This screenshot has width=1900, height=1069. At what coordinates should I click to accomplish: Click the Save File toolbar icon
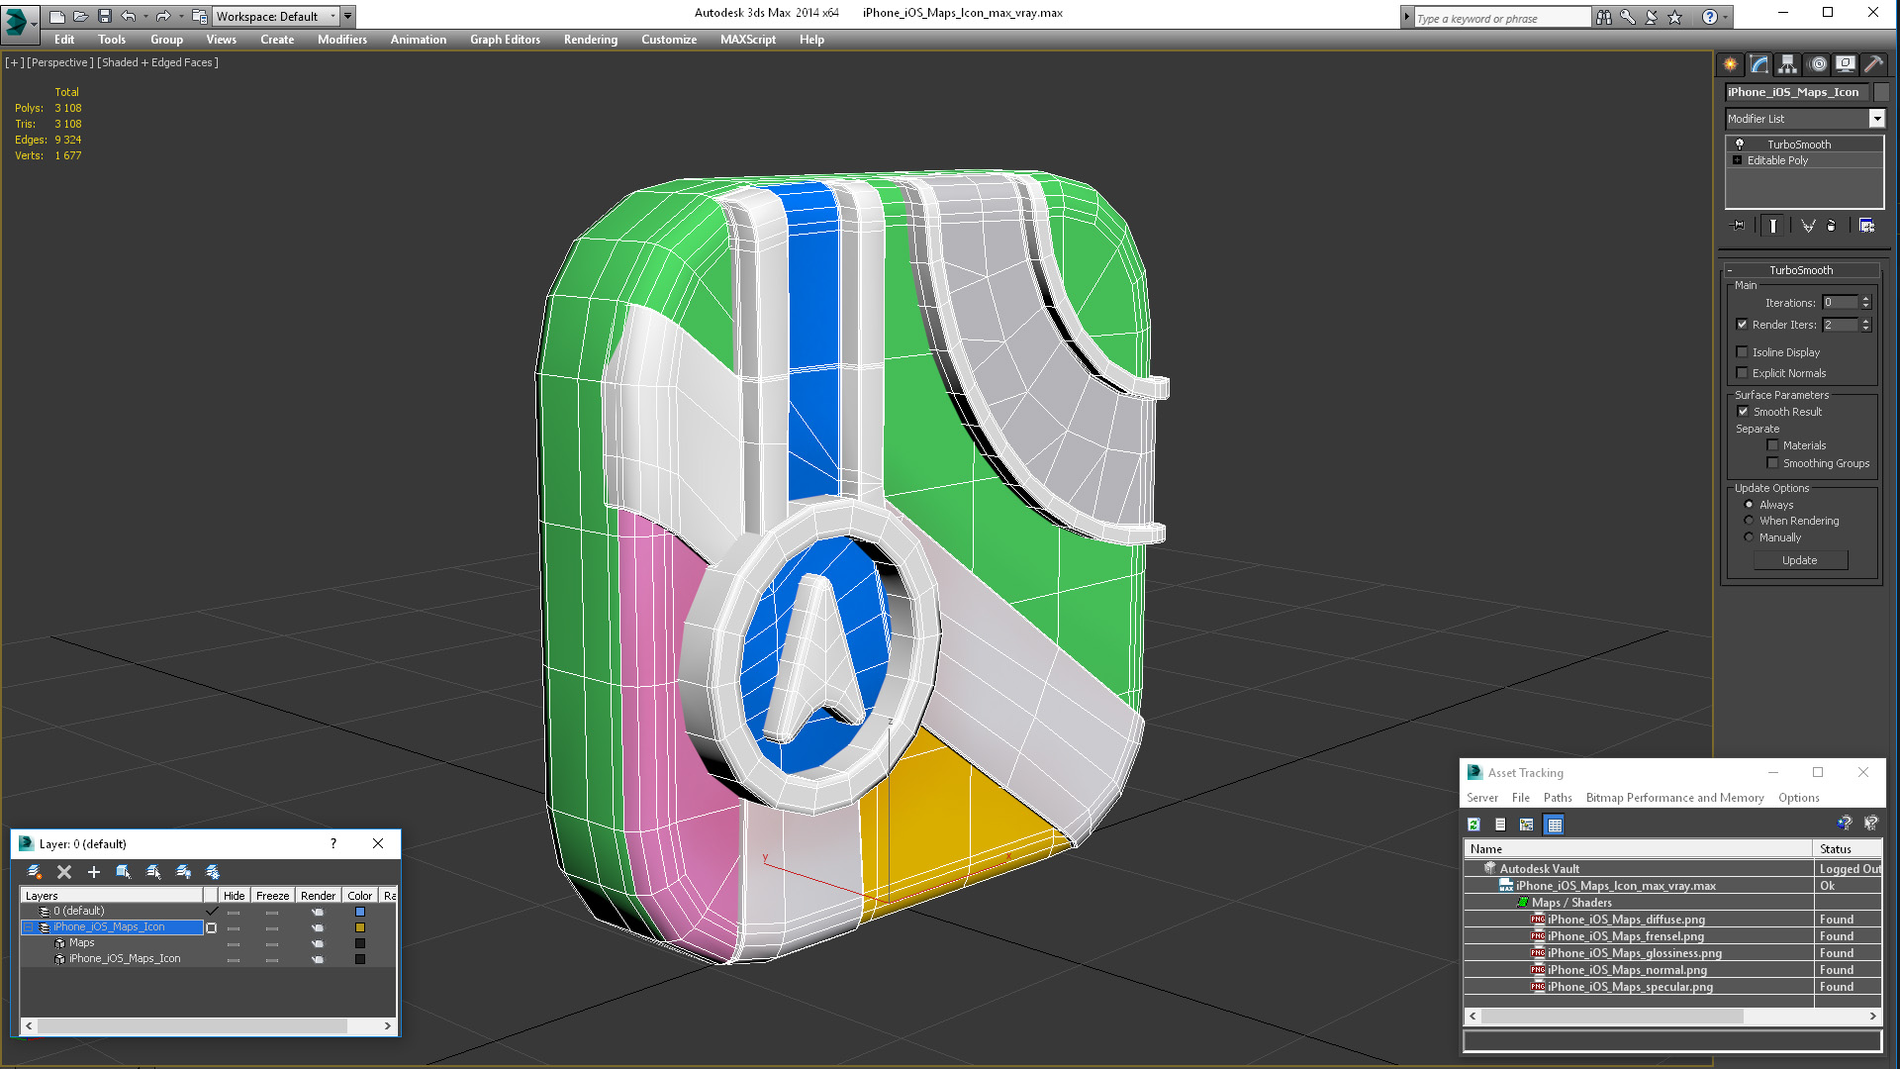(x=105, y=16)
